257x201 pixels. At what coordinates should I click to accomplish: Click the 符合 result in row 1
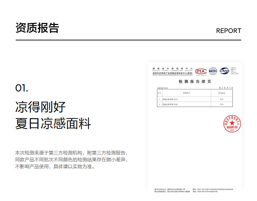[x=222, y=99]
